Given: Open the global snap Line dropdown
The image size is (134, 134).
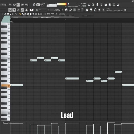Looking at the screenshot, I should 41,10.
